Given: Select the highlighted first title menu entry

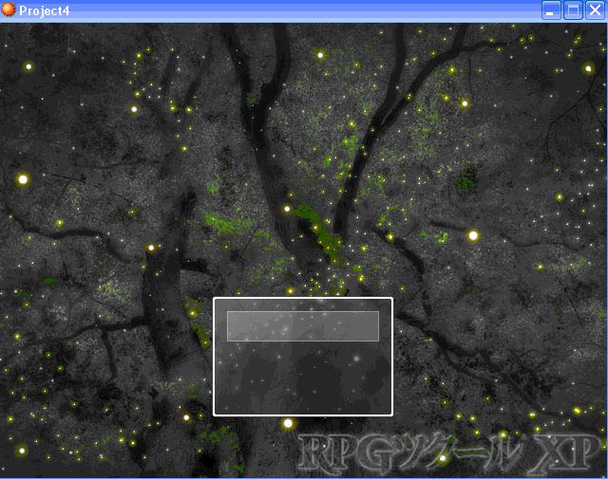Looking at the screenshot, I should 303,326.
